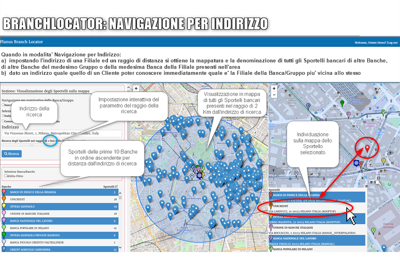
Task: Select the Italia radio button
Action: 3,116
